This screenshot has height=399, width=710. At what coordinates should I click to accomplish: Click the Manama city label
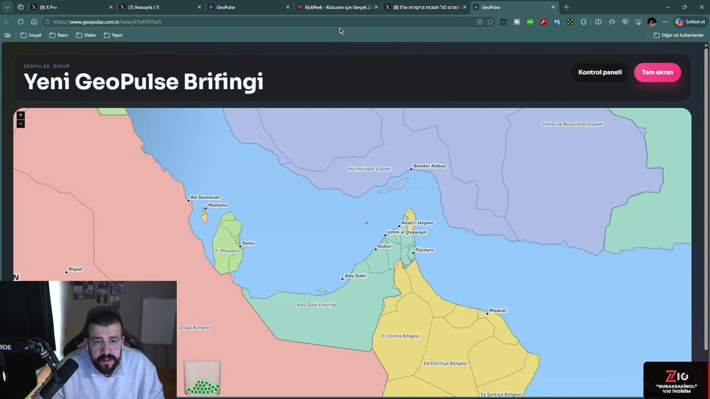pos(217,205)
